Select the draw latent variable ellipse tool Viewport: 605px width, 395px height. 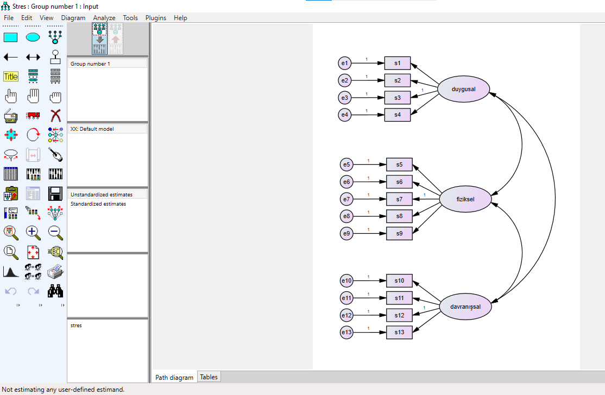tap(33, 37)
